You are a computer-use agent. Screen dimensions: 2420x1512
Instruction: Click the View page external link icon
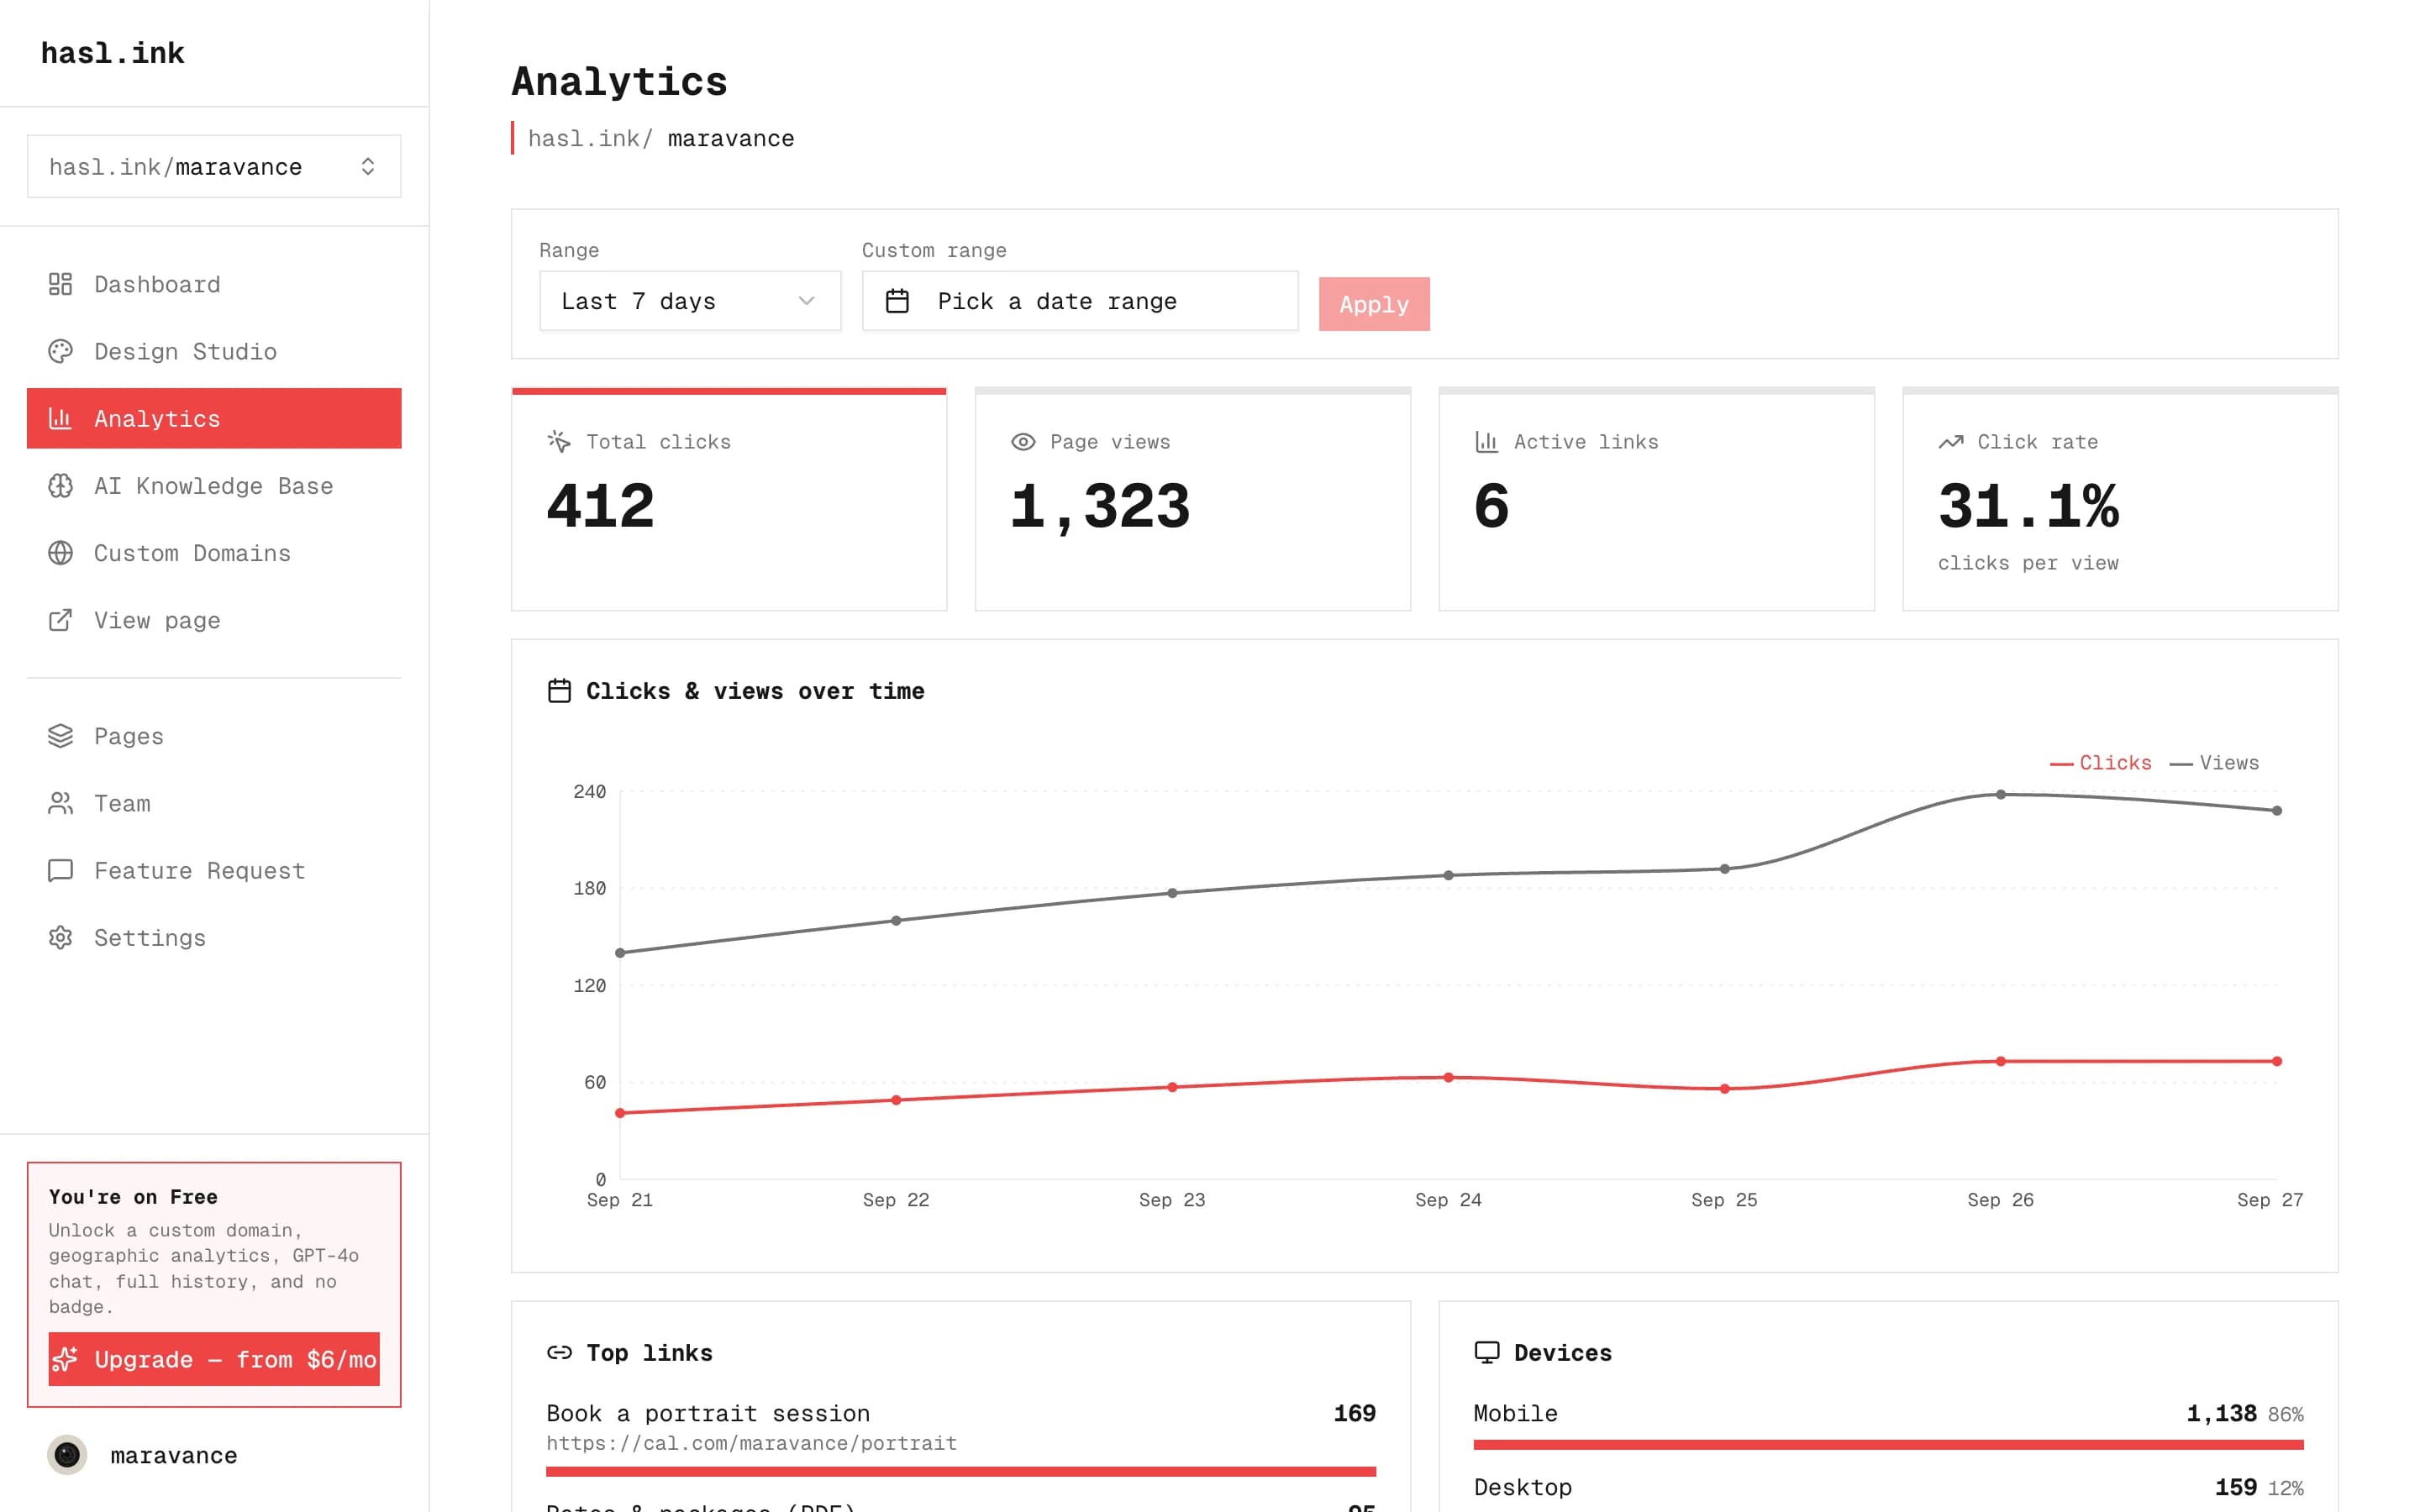(60, 620)
